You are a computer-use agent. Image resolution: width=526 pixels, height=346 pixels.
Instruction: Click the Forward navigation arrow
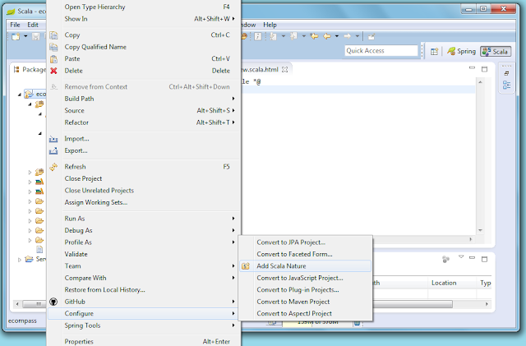point(348,36)
